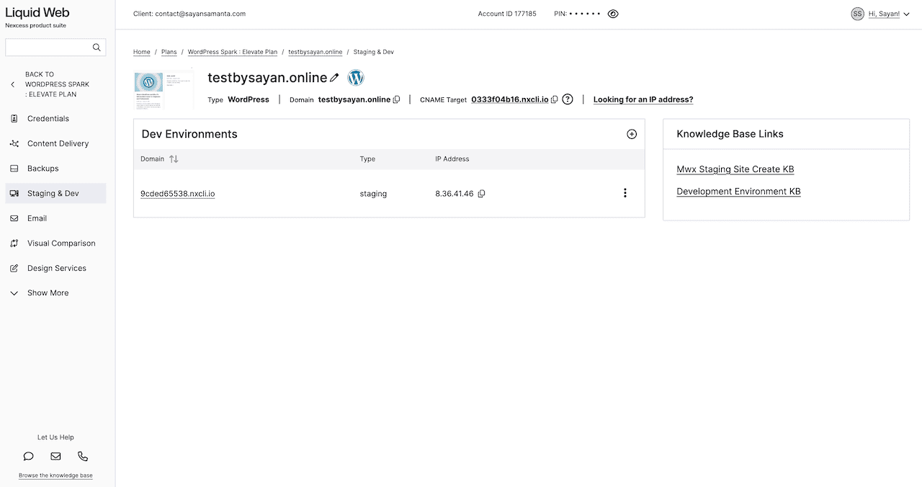Click the WordPress logo beside the site name

(x=355, y=77)
